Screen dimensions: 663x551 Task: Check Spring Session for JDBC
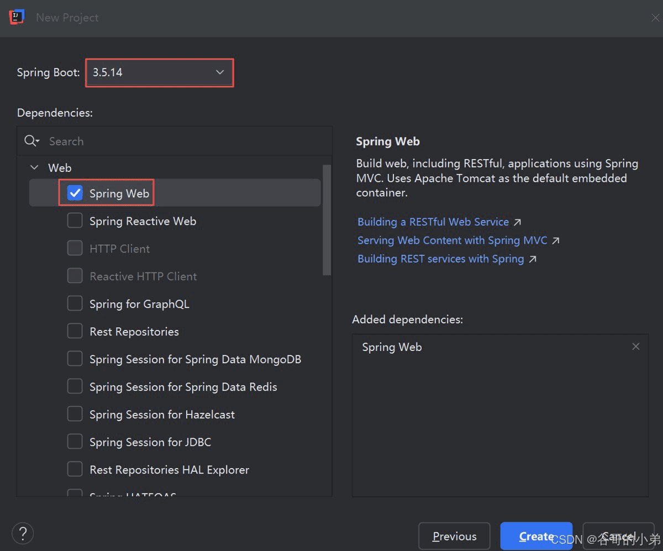(x=75, y=442)
